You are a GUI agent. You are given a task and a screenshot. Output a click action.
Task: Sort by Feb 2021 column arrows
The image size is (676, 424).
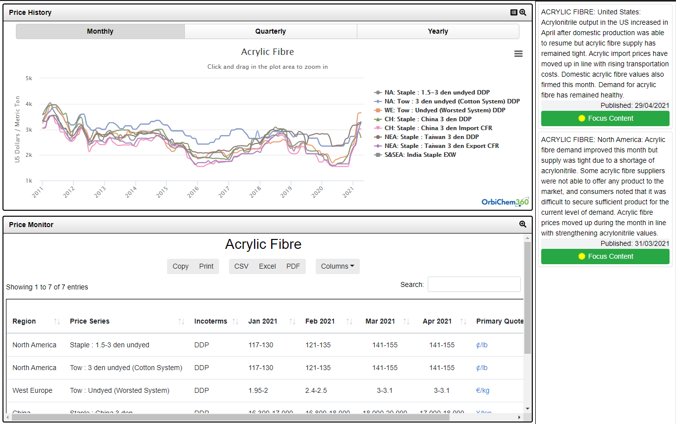click(x=349, y=322)
